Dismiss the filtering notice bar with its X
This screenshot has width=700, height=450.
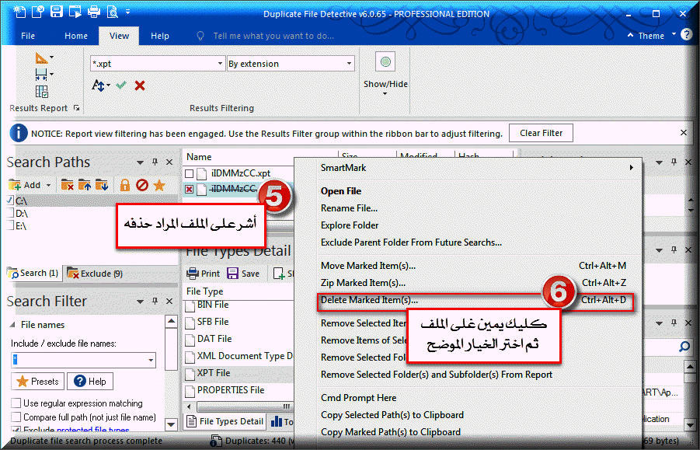(684, 133)
